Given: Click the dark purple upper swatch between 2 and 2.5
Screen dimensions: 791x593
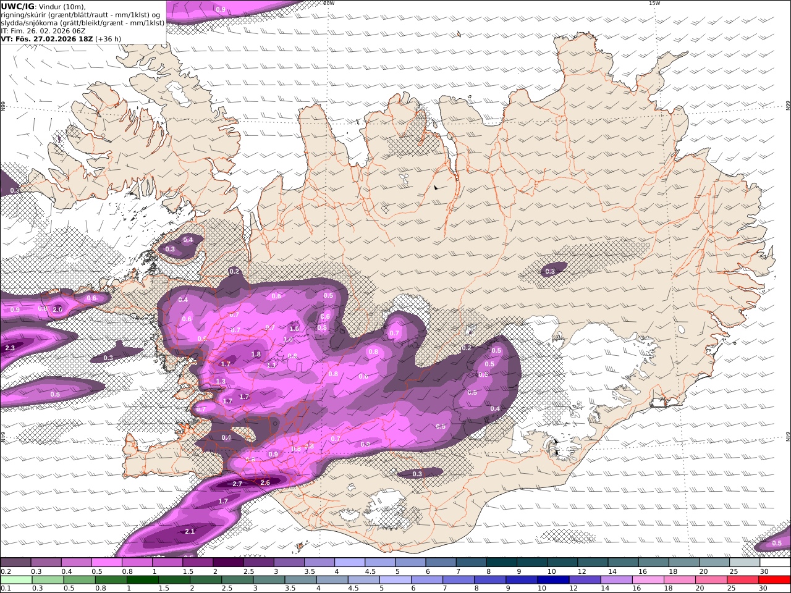Looking at the screenshot, I should (228, 562).
